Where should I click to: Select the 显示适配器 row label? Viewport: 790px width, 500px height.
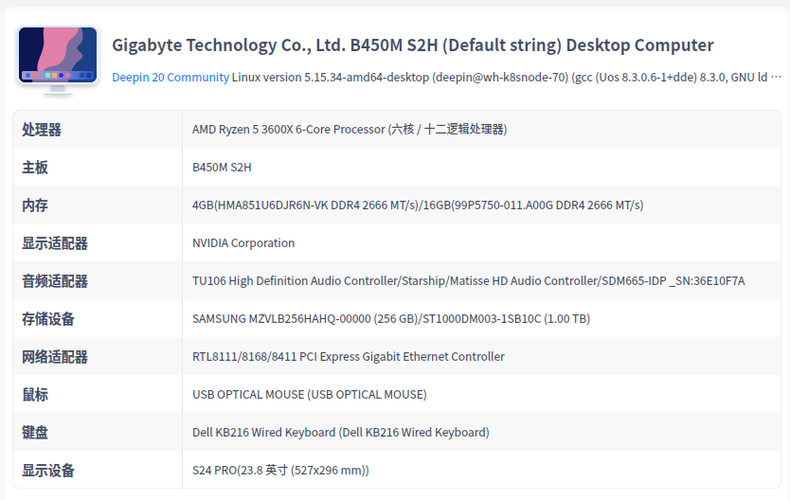coord(55,243)
